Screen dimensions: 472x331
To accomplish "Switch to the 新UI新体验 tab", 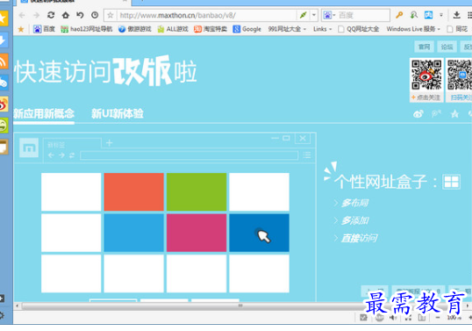I will tap(117, 113).
